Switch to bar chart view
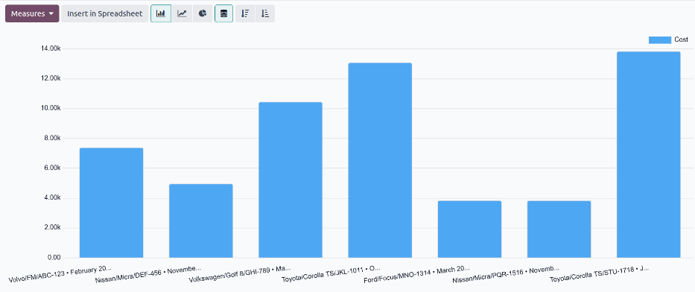695x292 pixels. [x=161, y=13]
